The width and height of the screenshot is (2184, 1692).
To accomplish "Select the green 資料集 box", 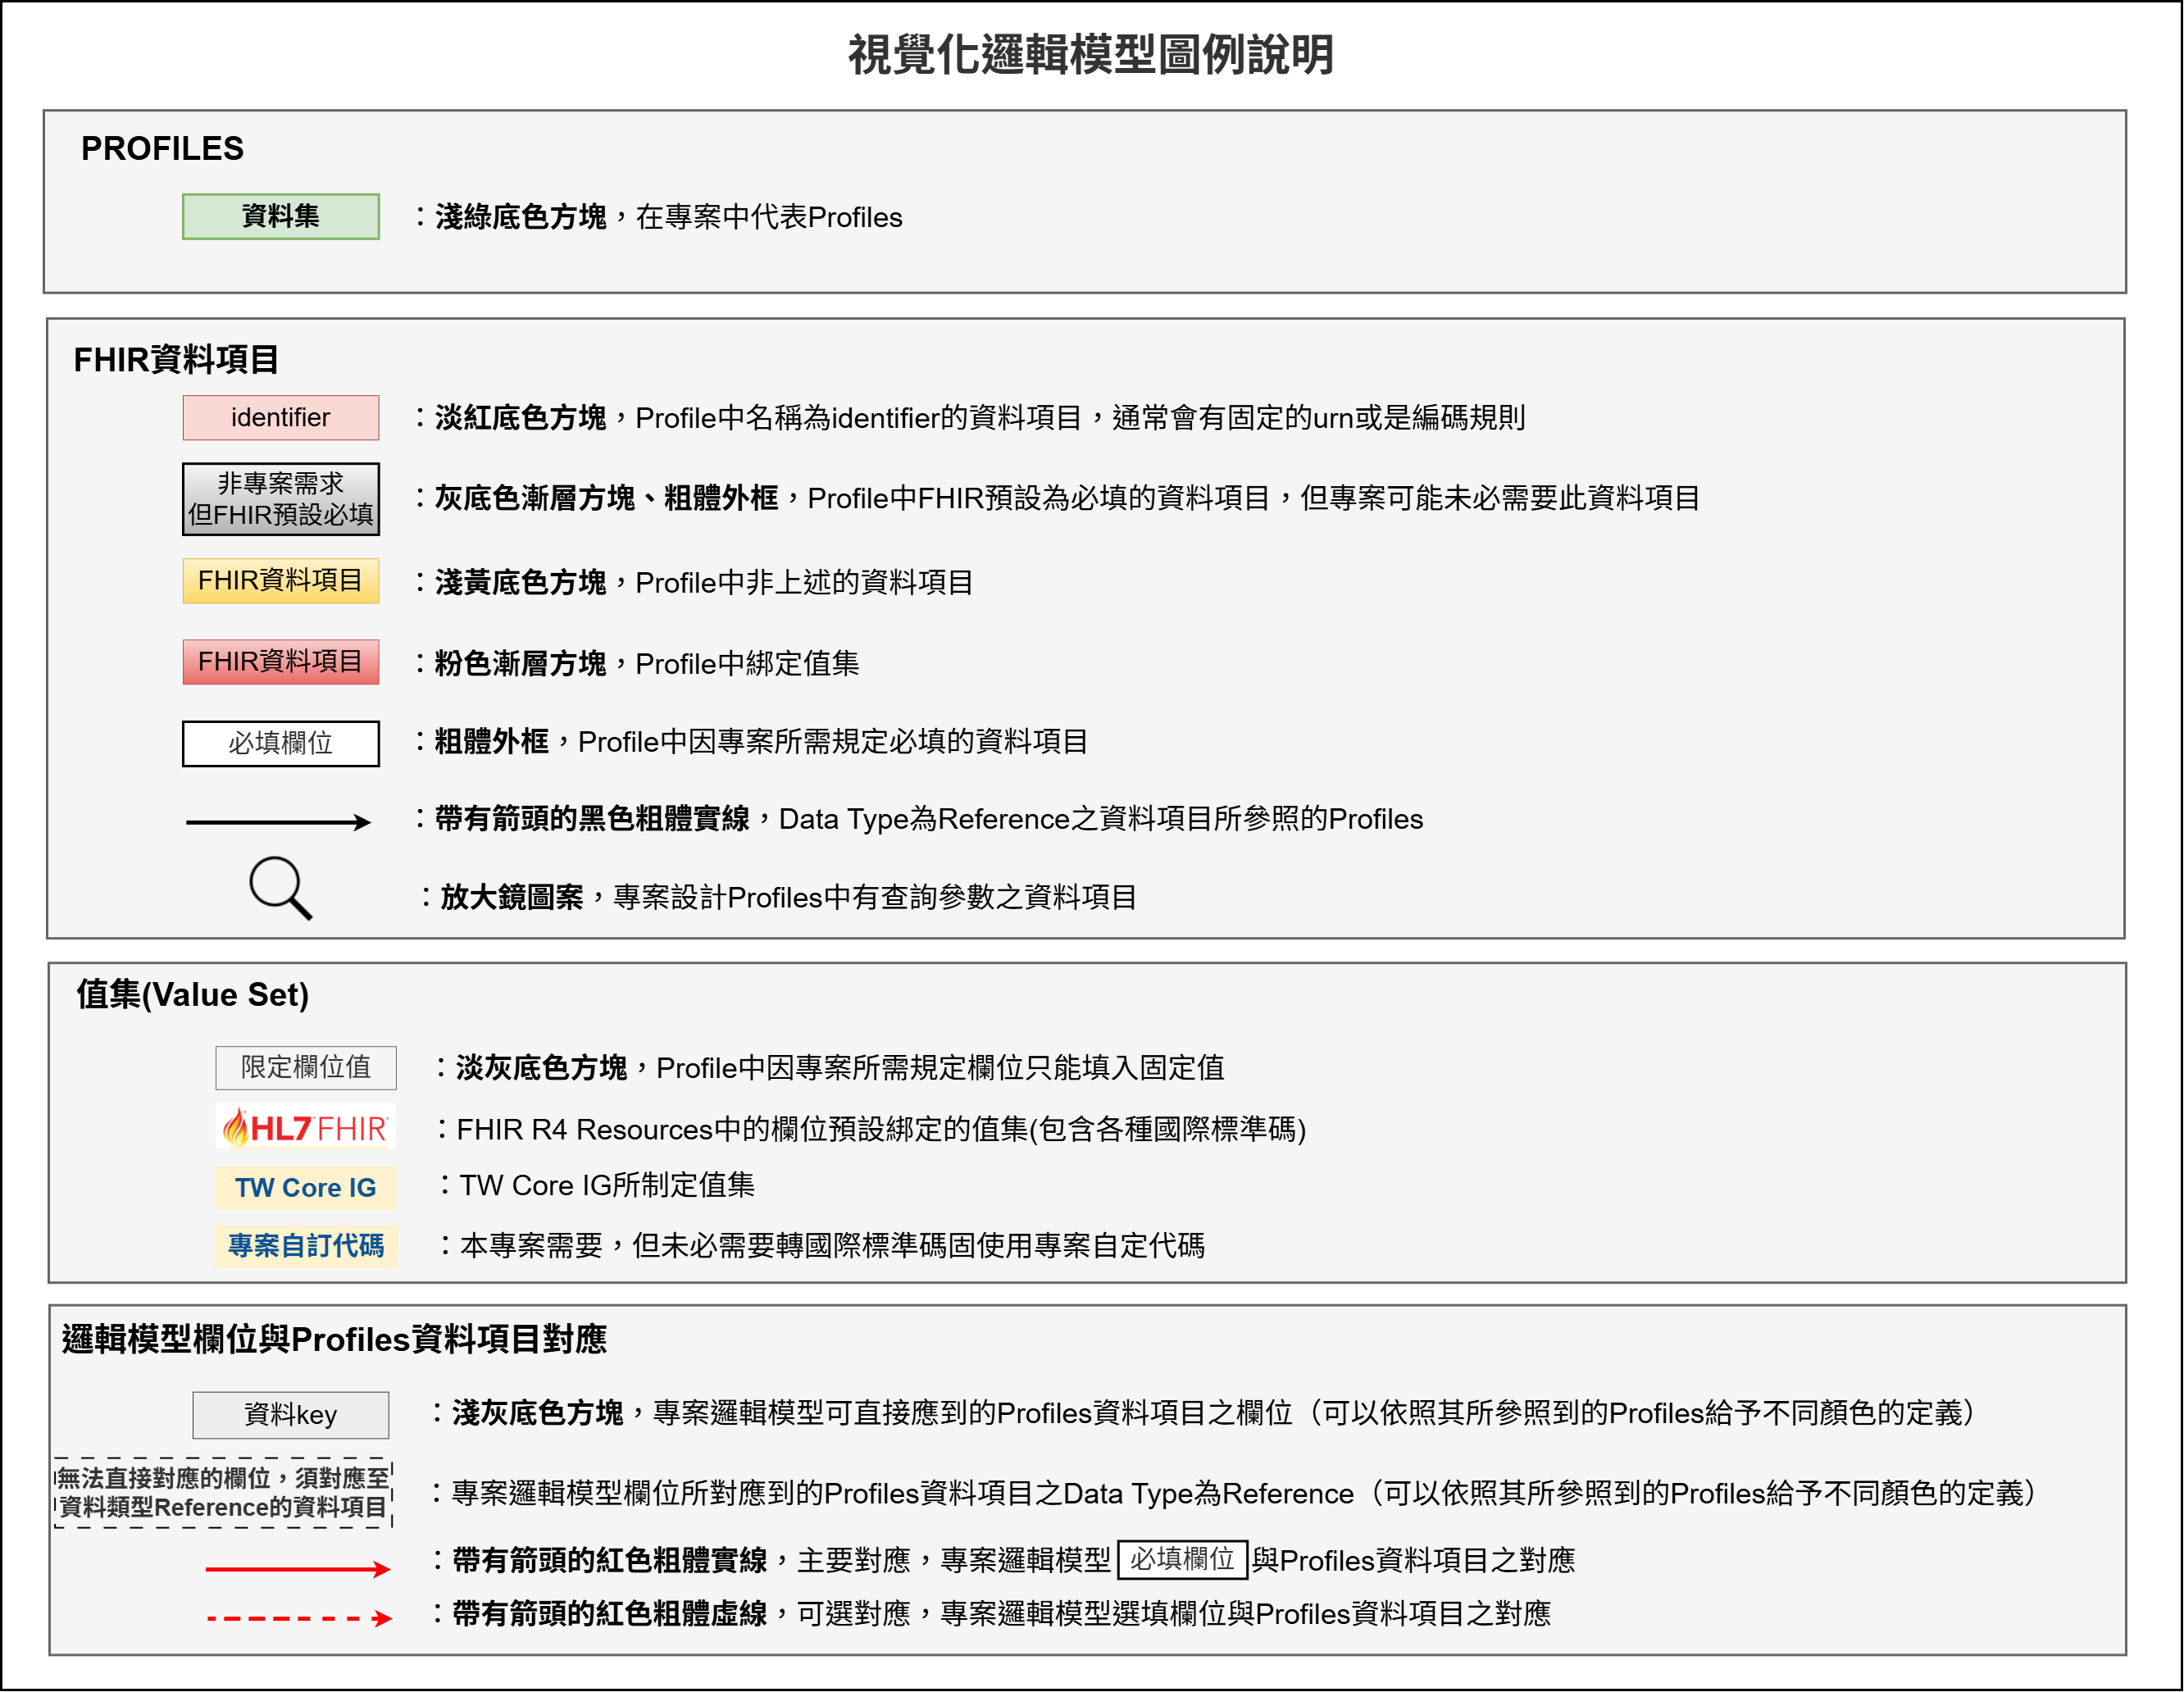I will click(280, 216).
